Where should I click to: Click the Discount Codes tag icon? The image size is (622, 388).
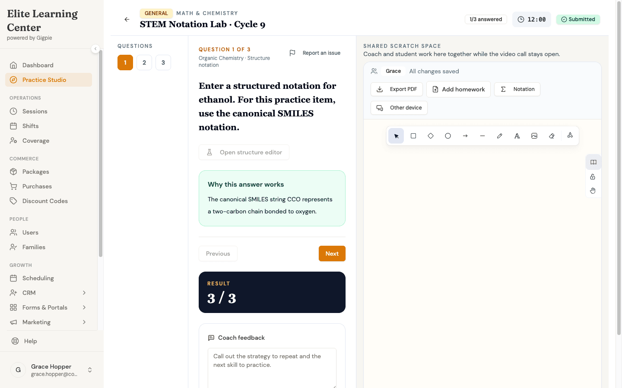coord(13,201)
